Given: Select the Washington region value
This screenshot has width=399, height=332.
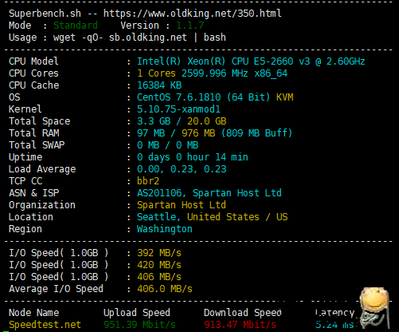Looking at the screenshot, I should 165,229.
